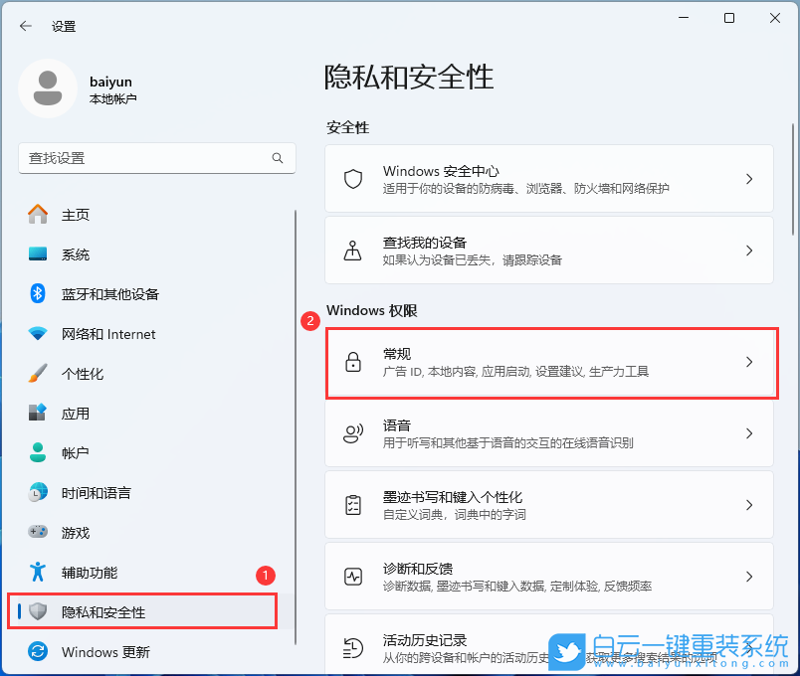Click the back arrow at top left

pyautogui.click(x=25, y=27)
